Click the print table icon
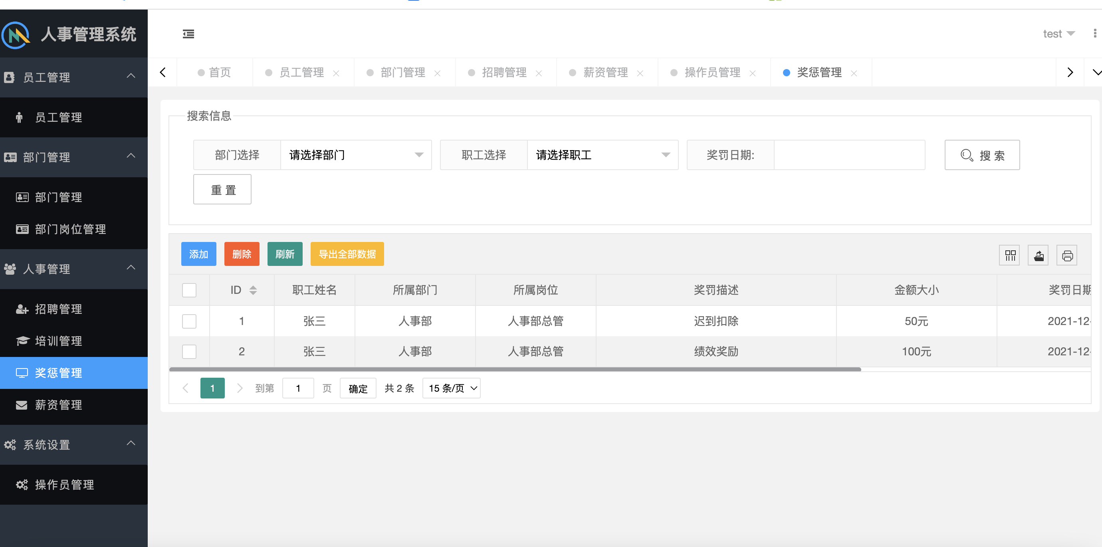Viewport: 1102px width, 547px height. click(1067, 255)
